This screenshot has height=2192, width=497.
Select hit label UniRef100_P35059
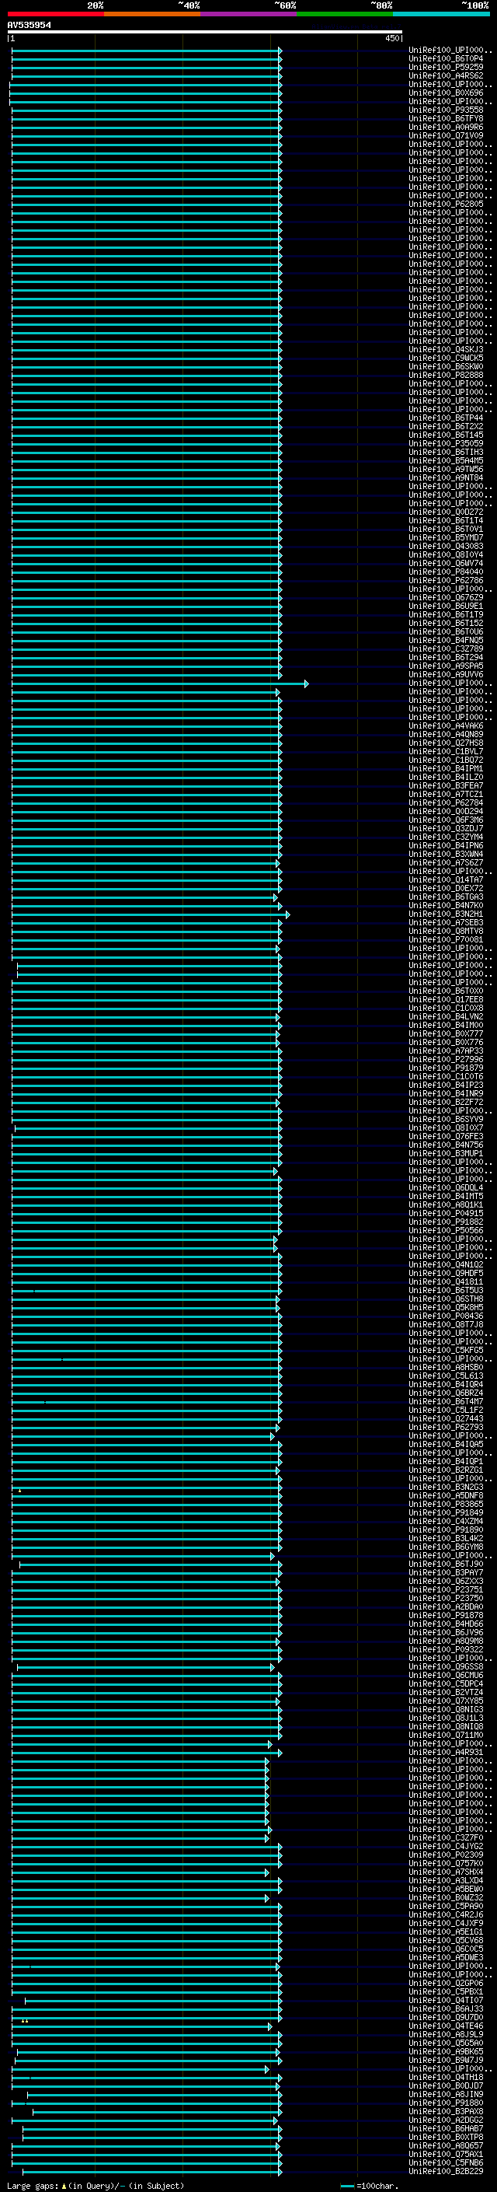pos(446,443)
